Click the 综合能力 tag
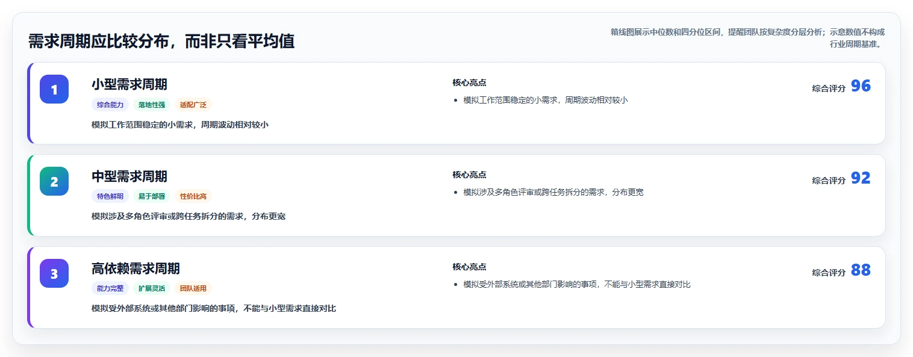This screenshot has width=913, height=357. (x=110, y=105)
